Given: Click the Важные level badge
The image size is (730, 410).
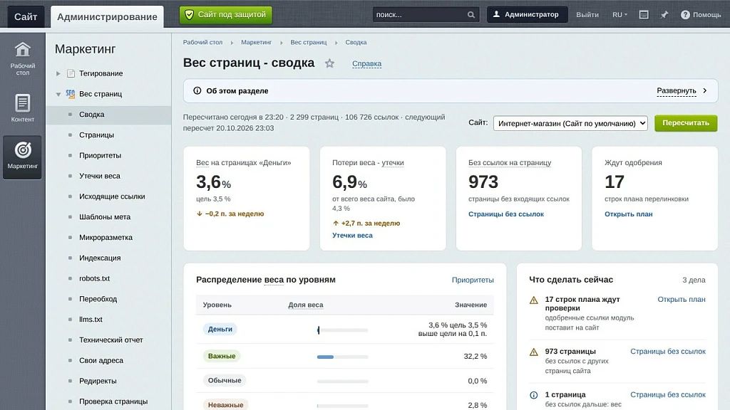Looking at the screenshot, I should tap(222, 356).
